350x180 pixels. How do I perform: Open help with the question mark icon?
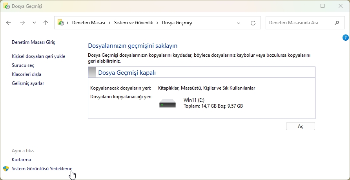[x=345, y=38]
